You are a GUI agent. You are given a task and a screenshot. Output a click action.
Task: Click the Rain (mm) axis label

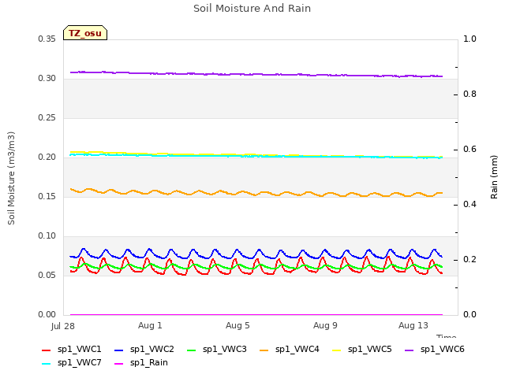point(494,177)
